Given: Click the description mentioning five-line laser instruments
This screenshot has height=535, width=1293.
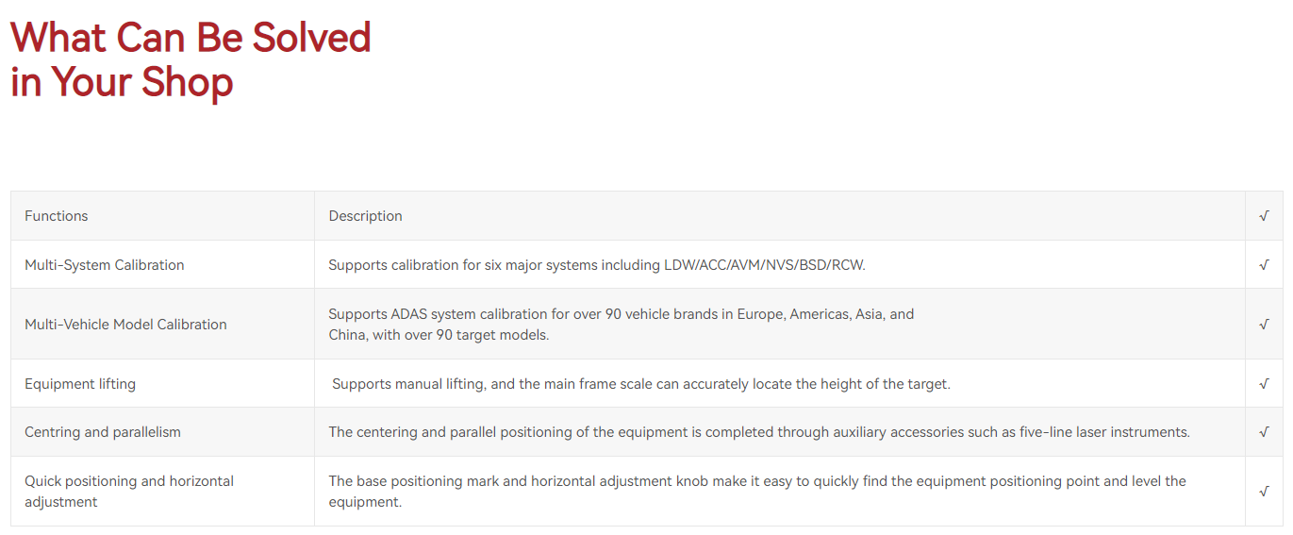Looking at the screenshot, I should pos(759,432).
